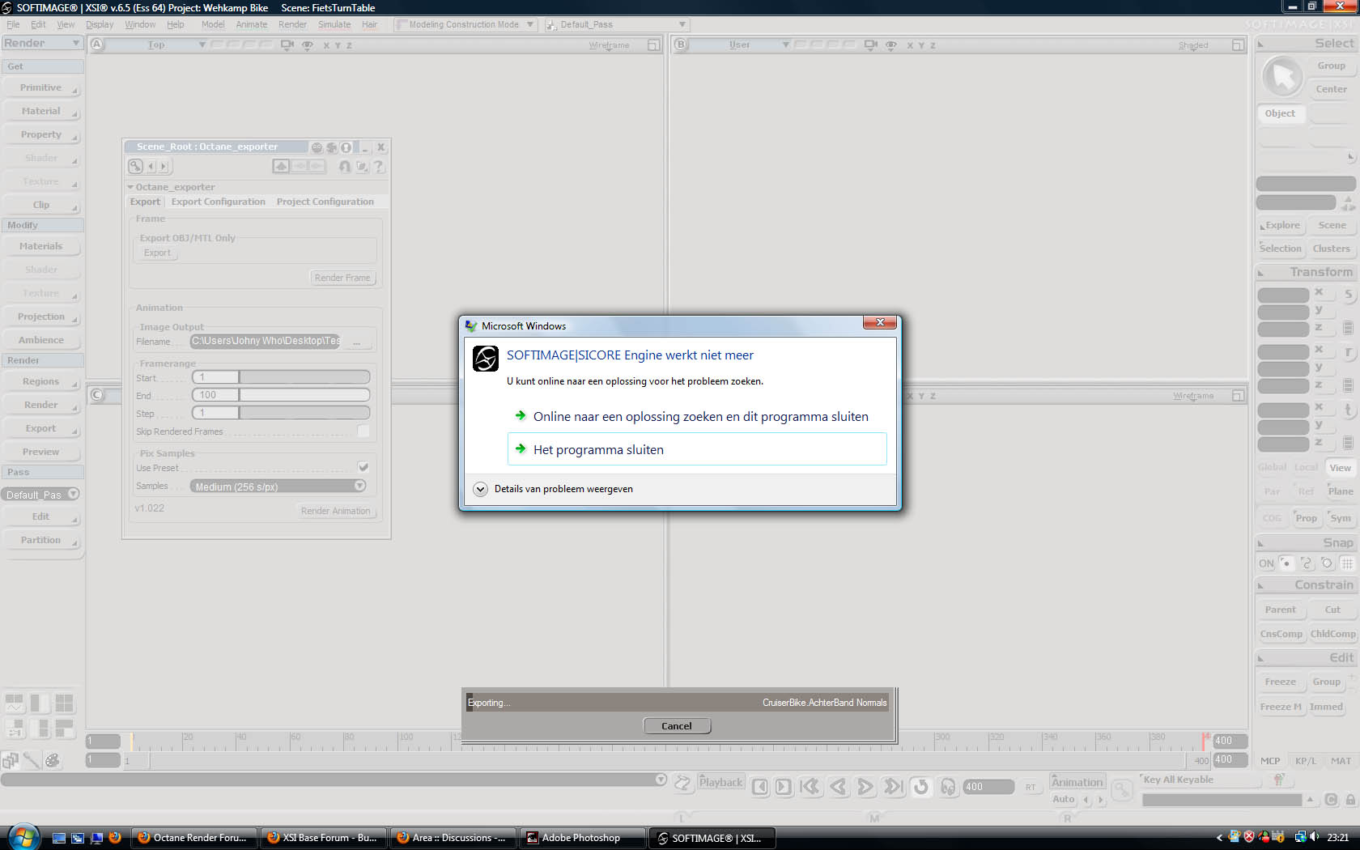Open the Default_Pas pass selector on left panel
1360x850 pixels.
point(42,495)
